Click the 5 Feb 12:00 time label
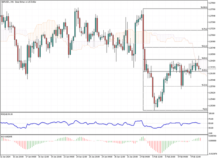The width and height of the screenshot is (218, 159). tap(157, 157)
